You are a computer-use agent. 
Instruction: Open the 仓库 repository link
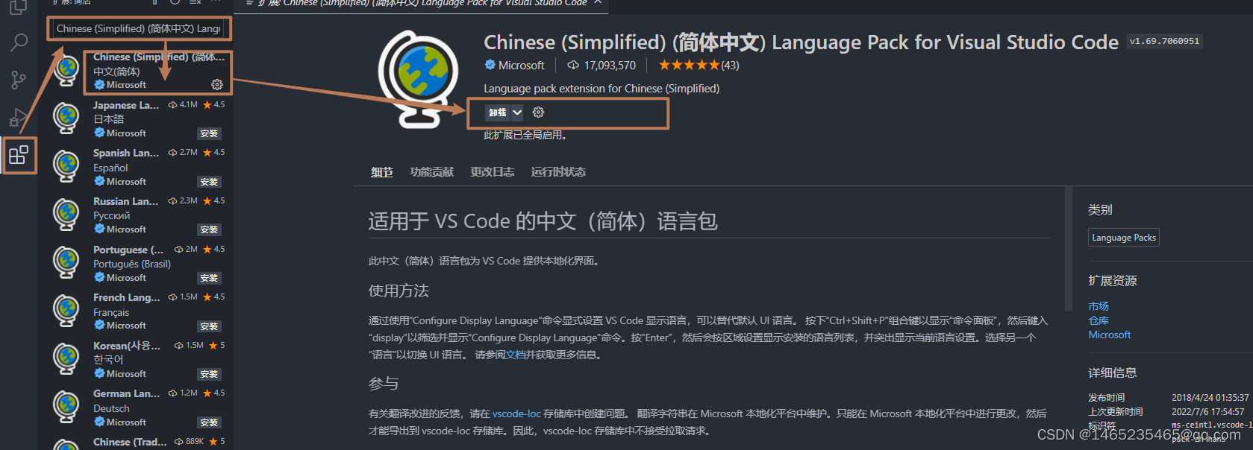(x=1099, y=320)
